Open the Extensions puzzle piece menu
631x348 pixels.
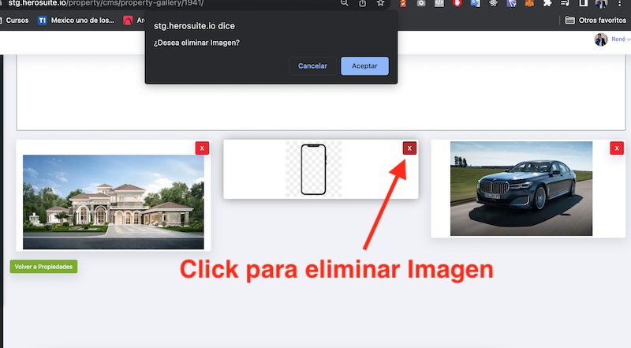(x=547, y=3)
